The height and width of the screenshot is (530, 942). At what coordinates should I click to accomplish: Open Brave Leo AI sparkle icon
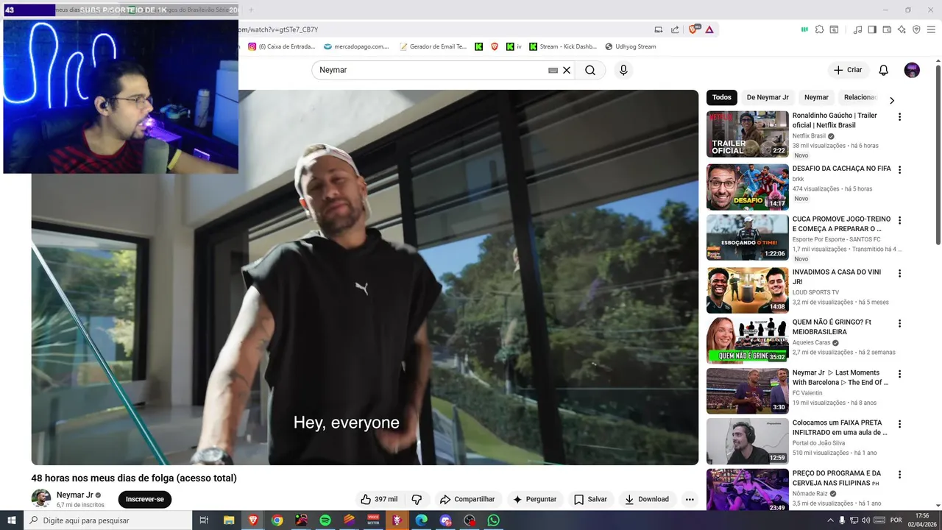[902, 29]
